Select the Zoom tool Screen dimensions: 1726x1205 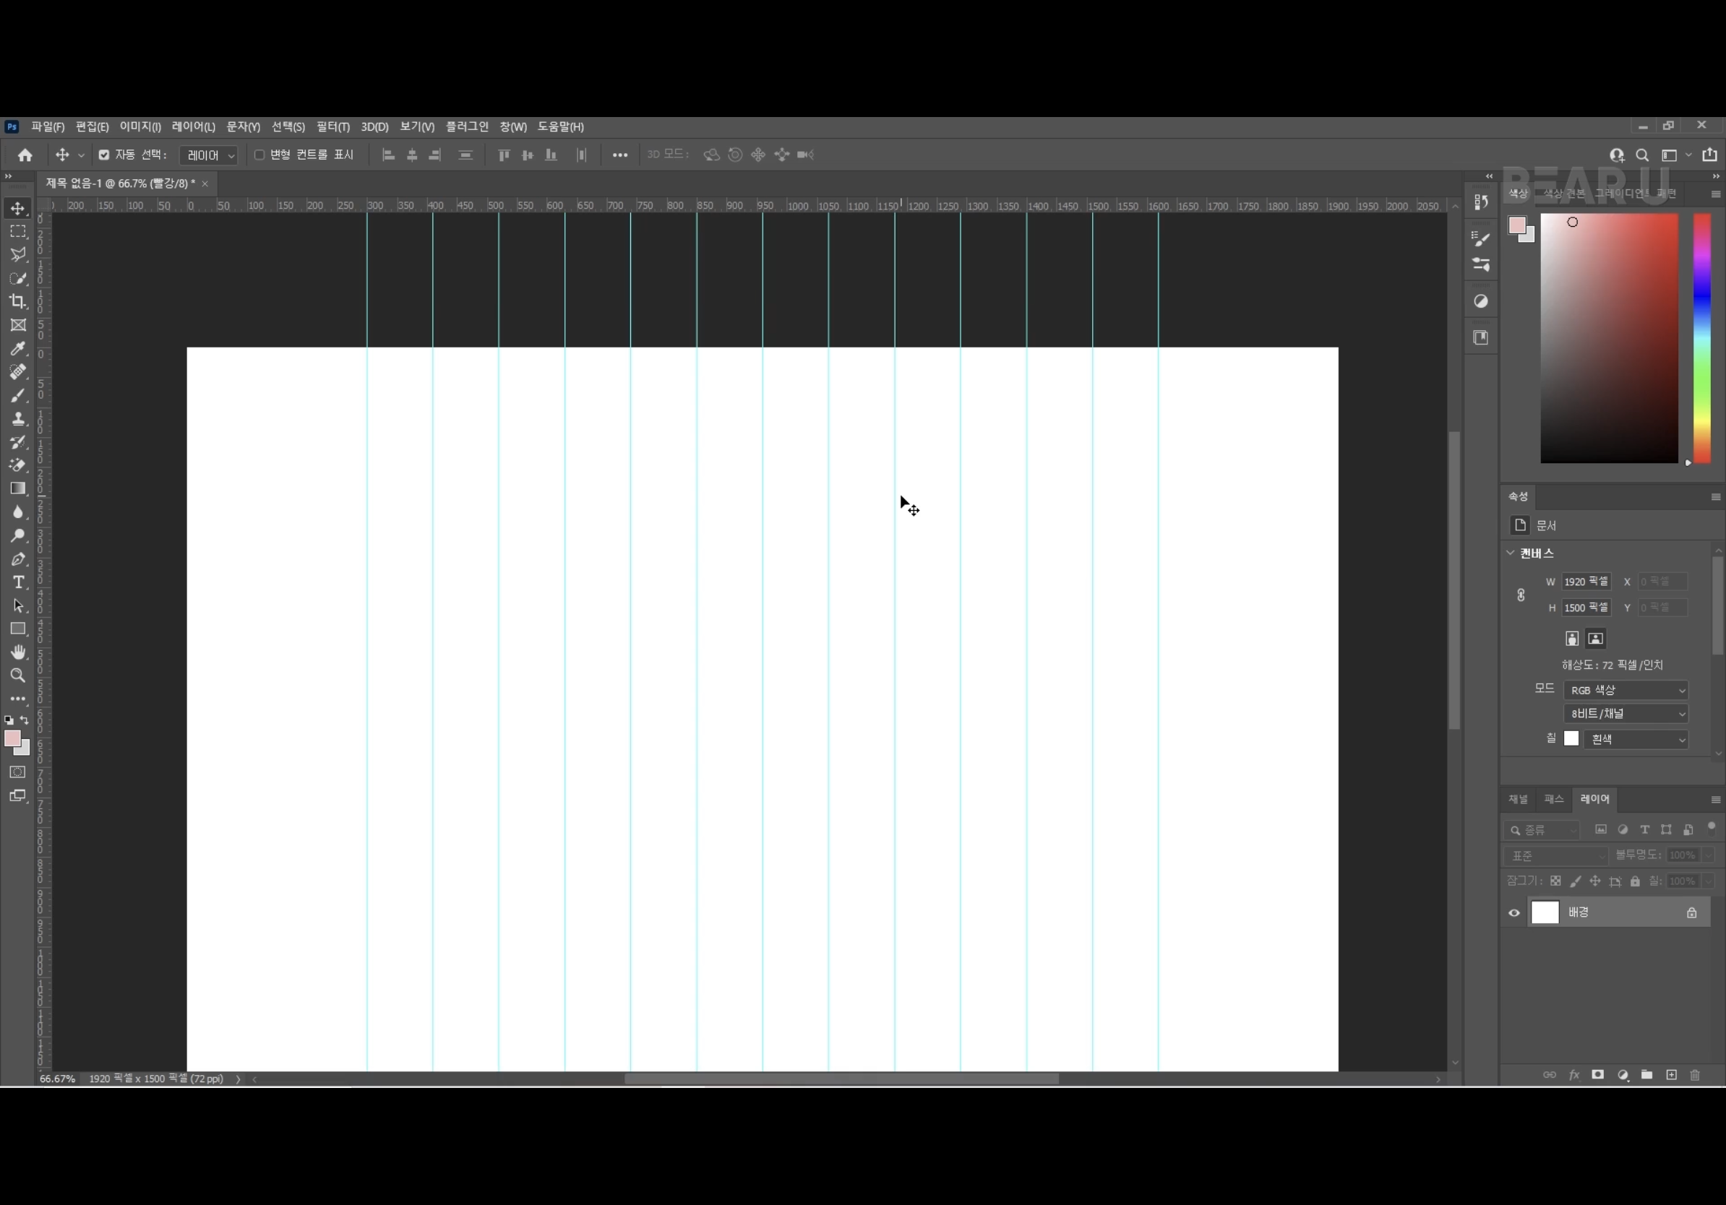(18, 675)
